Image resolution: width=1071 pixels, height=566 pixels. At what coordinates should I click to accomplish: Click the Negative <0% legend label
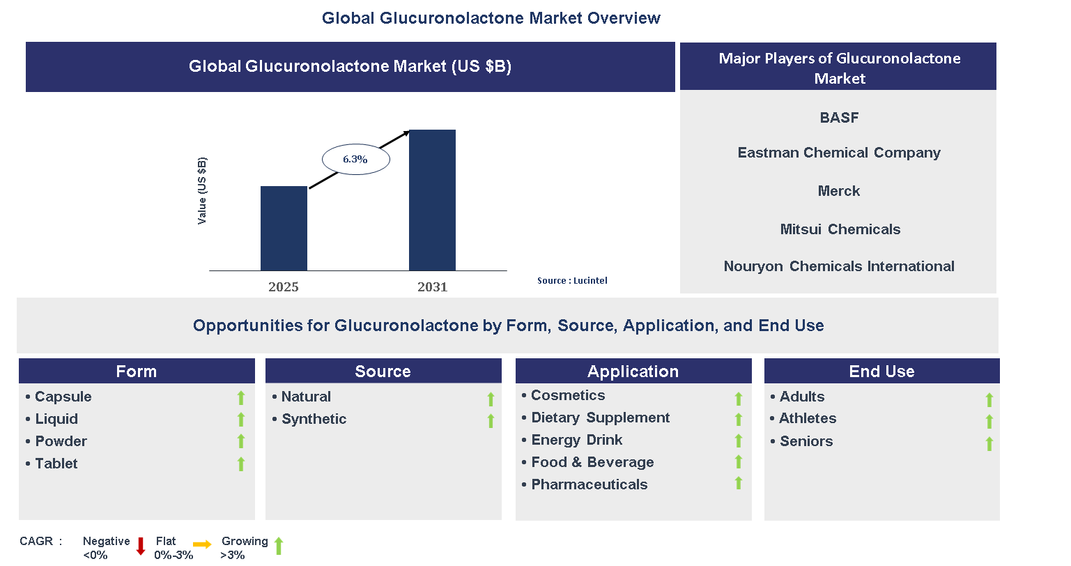click(x=106, y=548)
